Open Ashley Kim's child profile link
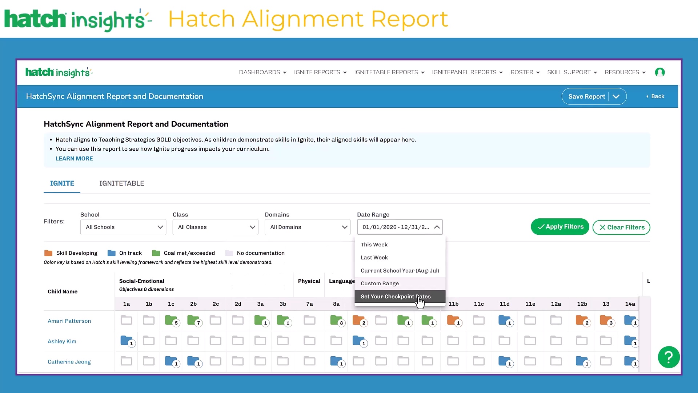The height and width of the screenshot is (393, 698). [x=62, y=341]
